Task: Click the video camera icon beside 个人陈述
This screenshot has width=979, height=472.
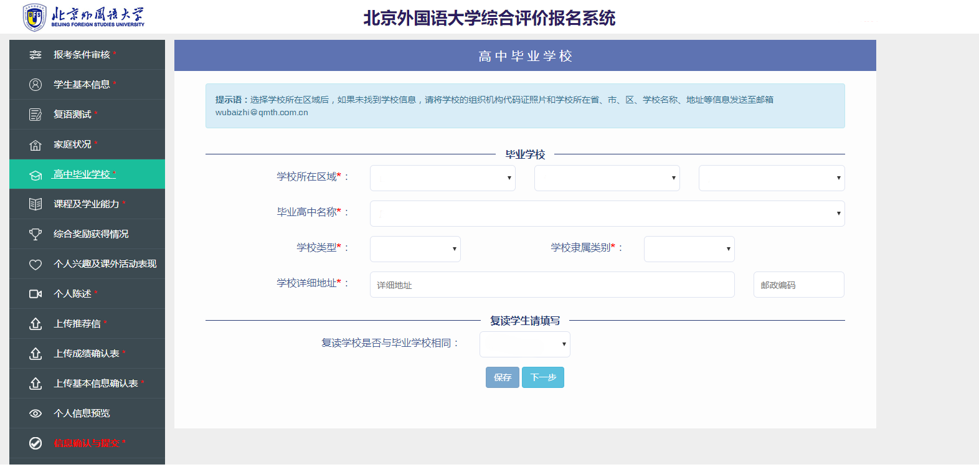Action: pos(35,294)
